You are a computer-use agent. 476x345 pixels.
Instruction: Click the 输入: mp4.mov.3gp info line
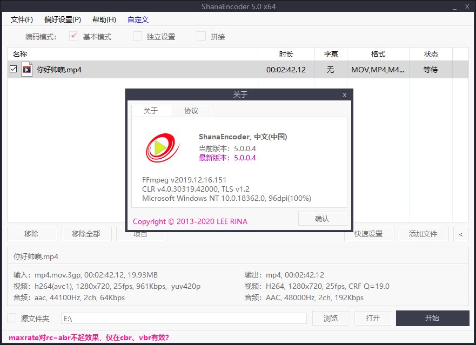pyautogui.click(x=85, y=275)
